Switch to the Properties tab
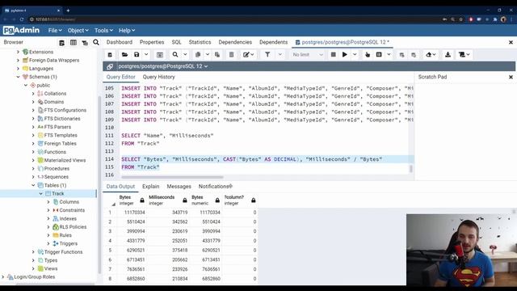The image size is (517, 291). [x=152, y=42]
